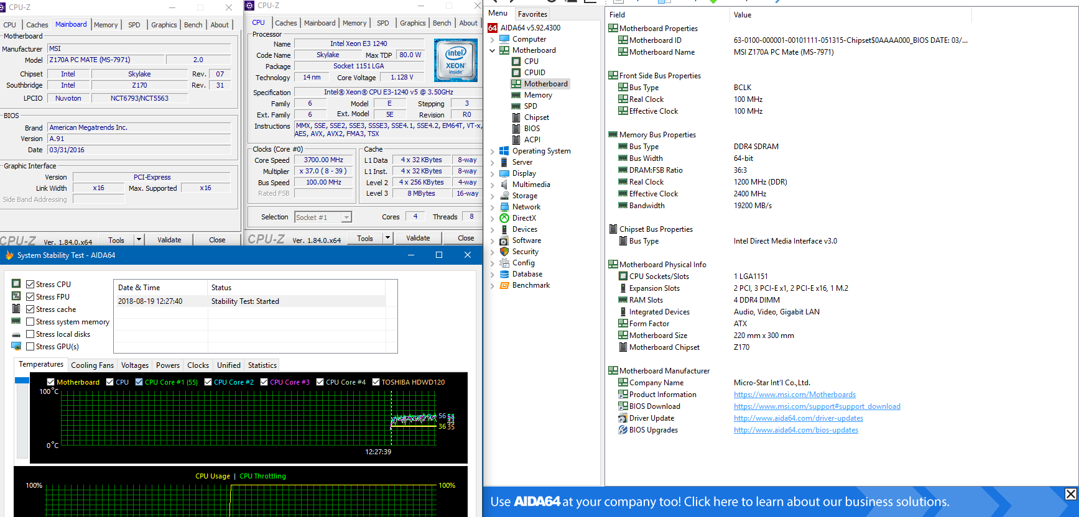Image resolution: width=1079 pixels, height=517 pixels.
Task: Click the Multimedia speaker icon
Action: pyautogui.click(x=504, y=185)
